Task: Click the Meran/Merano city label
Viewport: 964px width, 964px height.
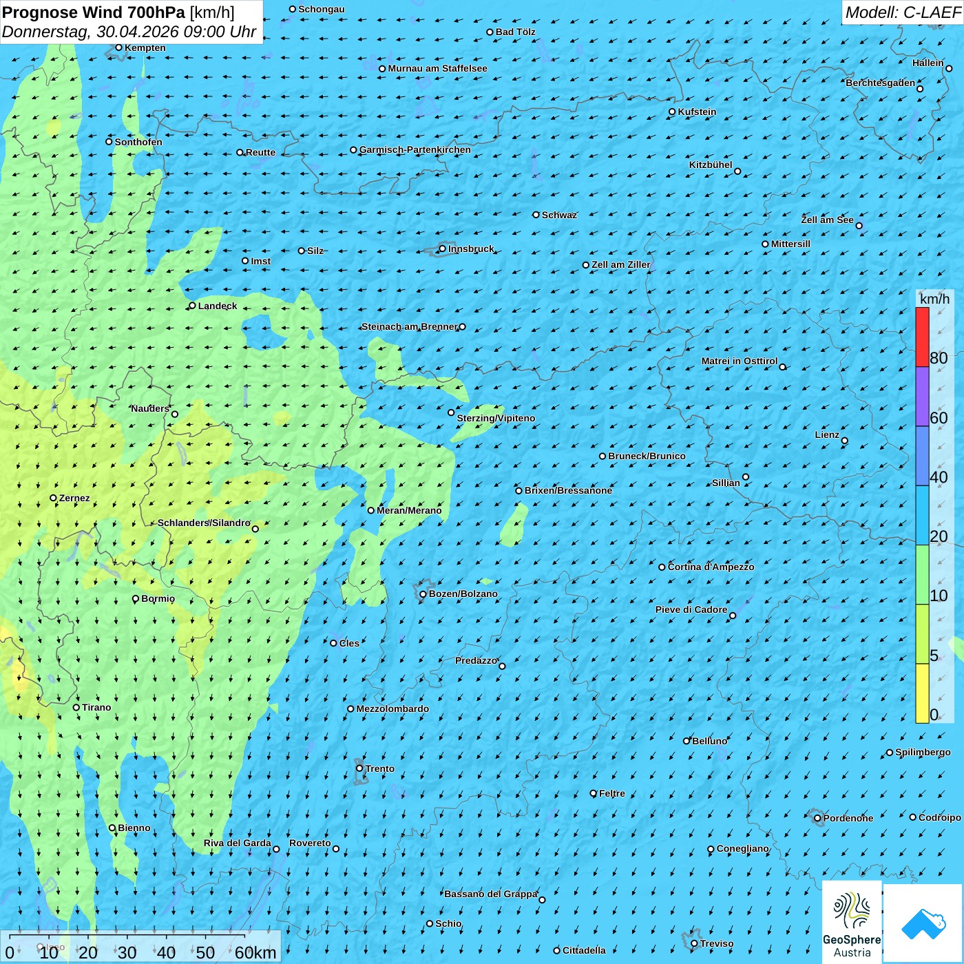Action: 409,510
